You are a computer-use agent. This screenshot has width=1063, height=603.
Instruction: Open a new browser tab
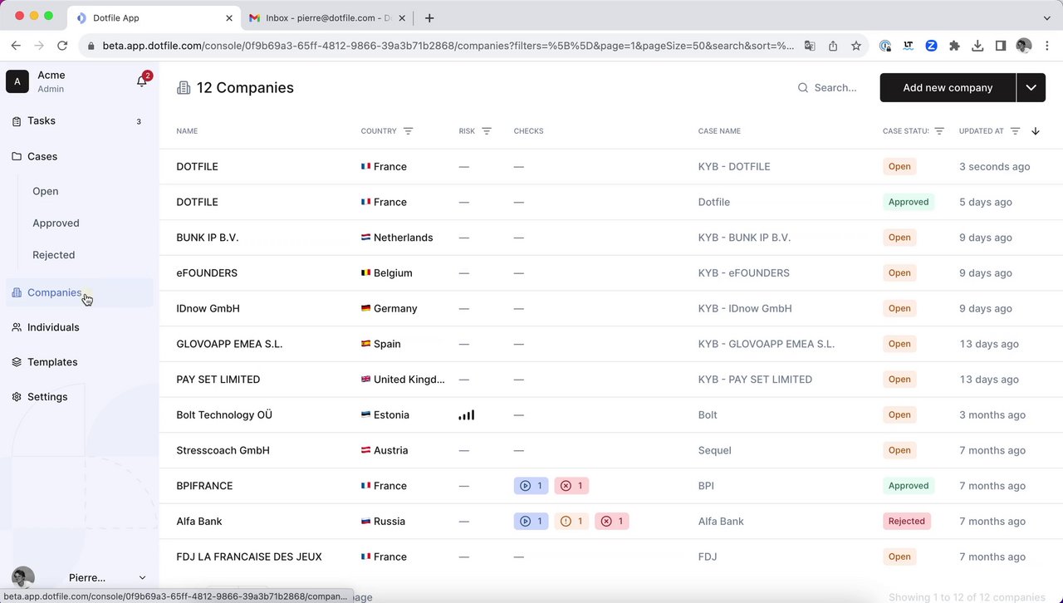[429, 17]
